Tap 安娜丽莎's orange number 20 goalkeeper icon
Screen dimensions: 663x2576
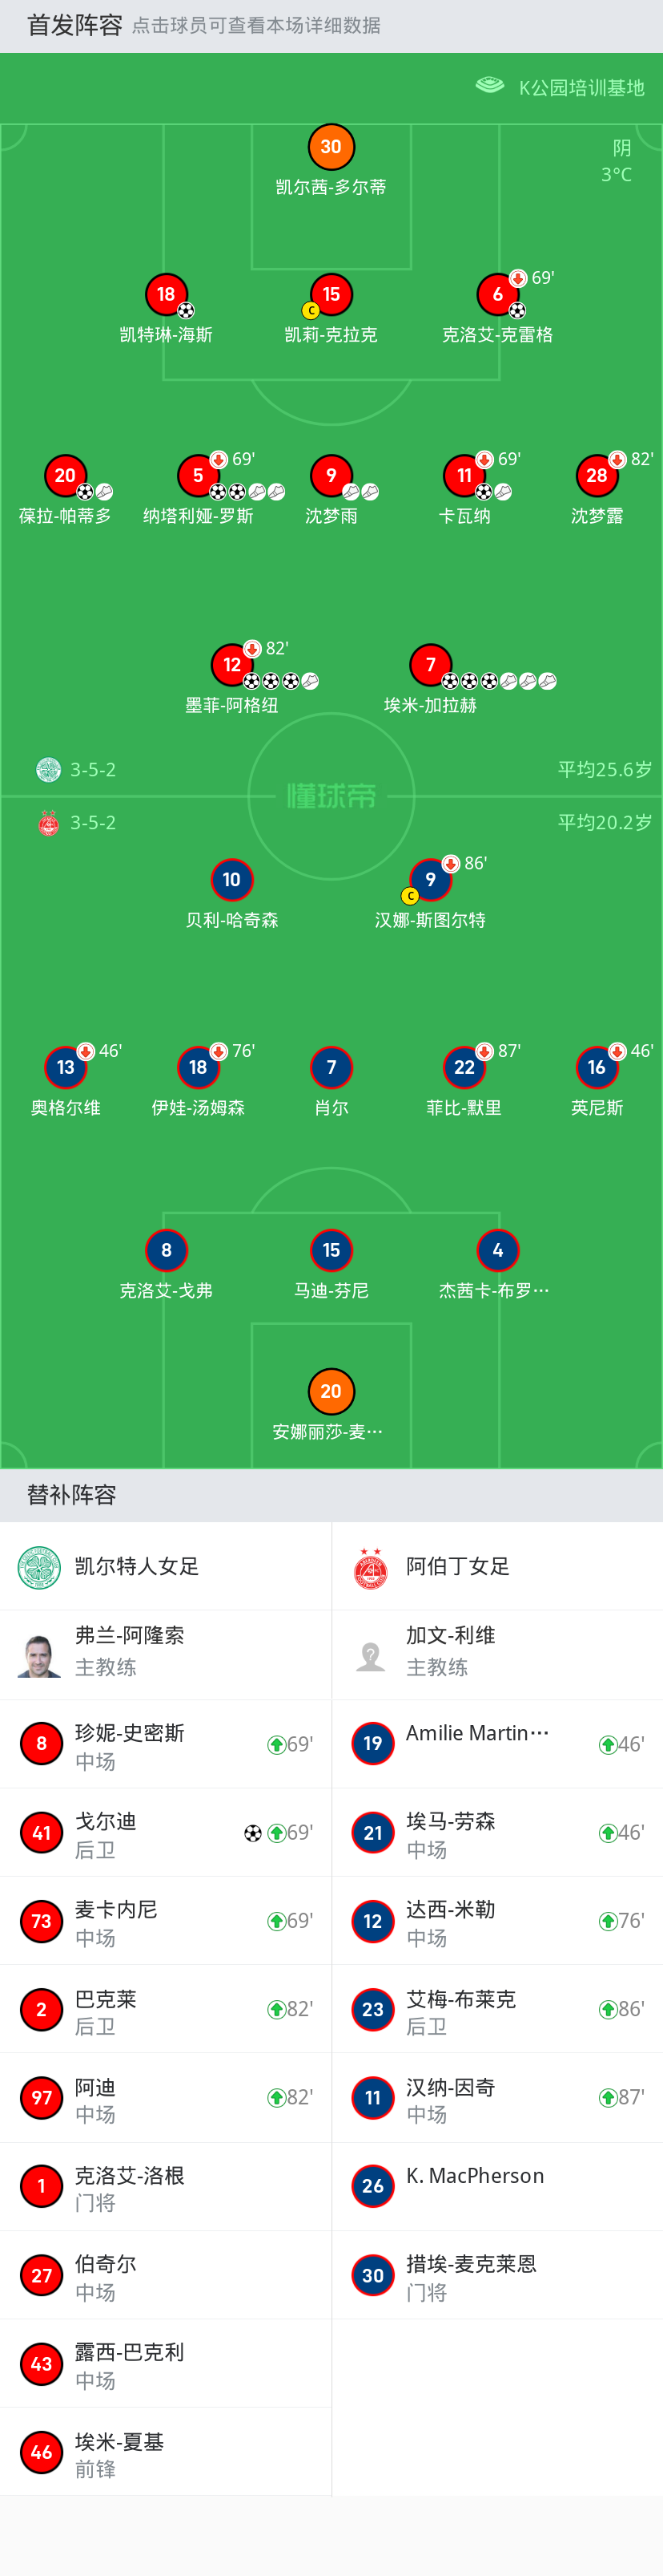[331, 1391]
